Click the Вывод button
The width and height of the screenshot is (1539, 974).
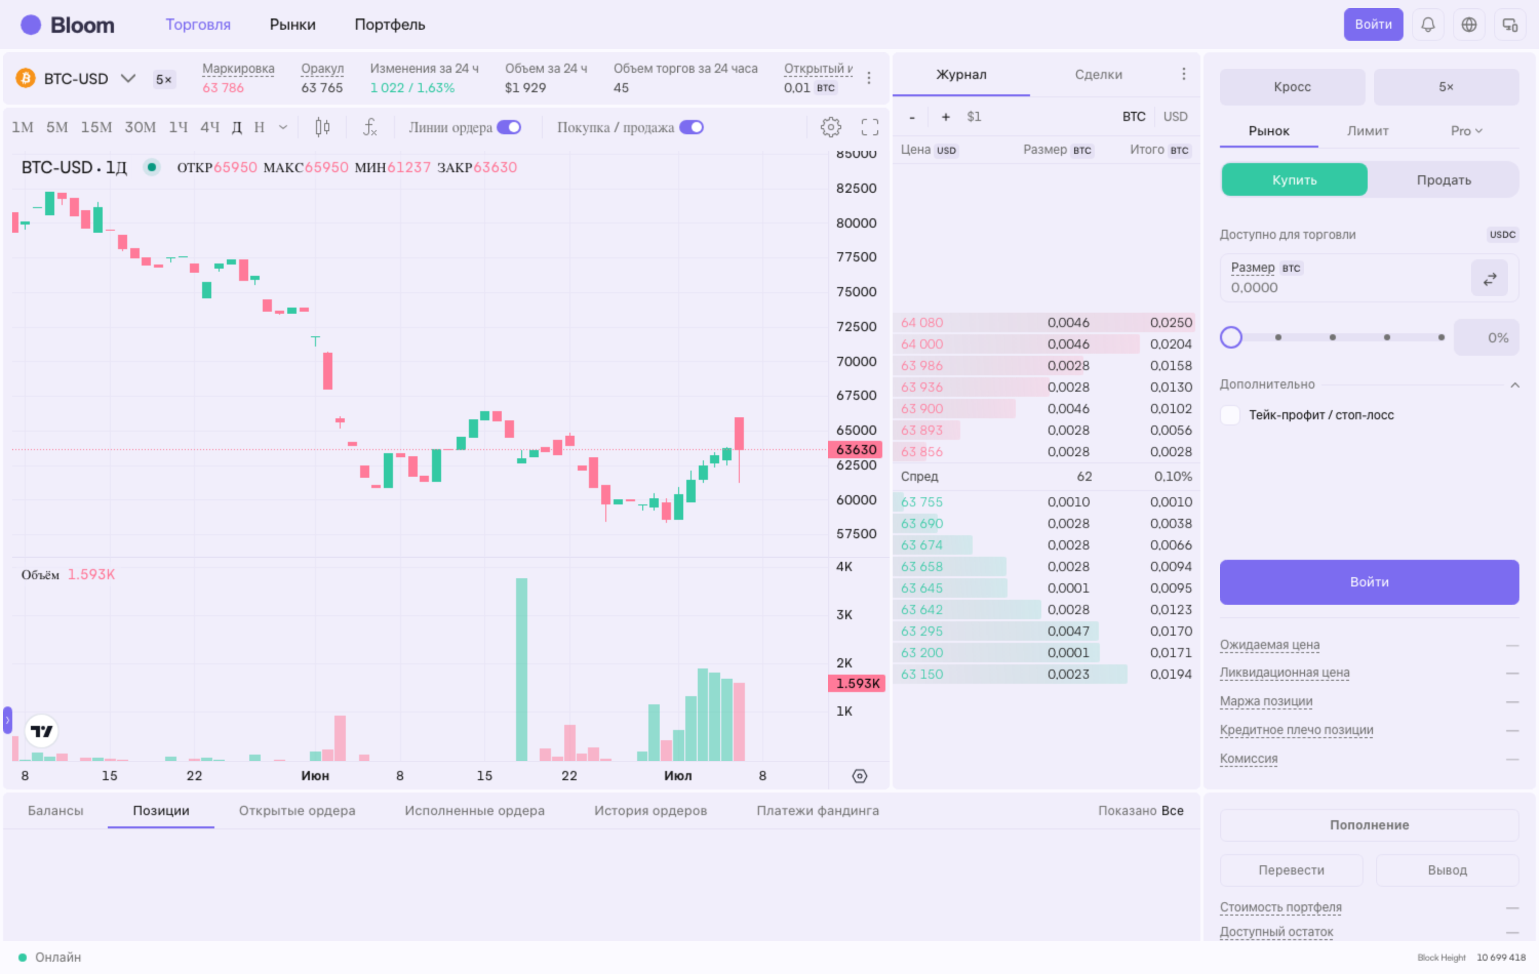pyautogui.click(x=1447, y=870)
